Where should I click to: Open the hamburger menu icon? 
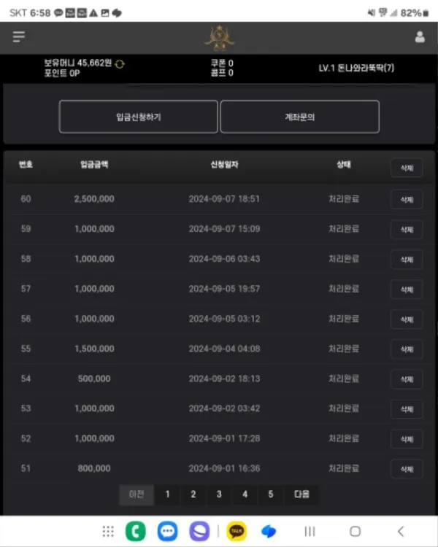click(x=18, y=36)
